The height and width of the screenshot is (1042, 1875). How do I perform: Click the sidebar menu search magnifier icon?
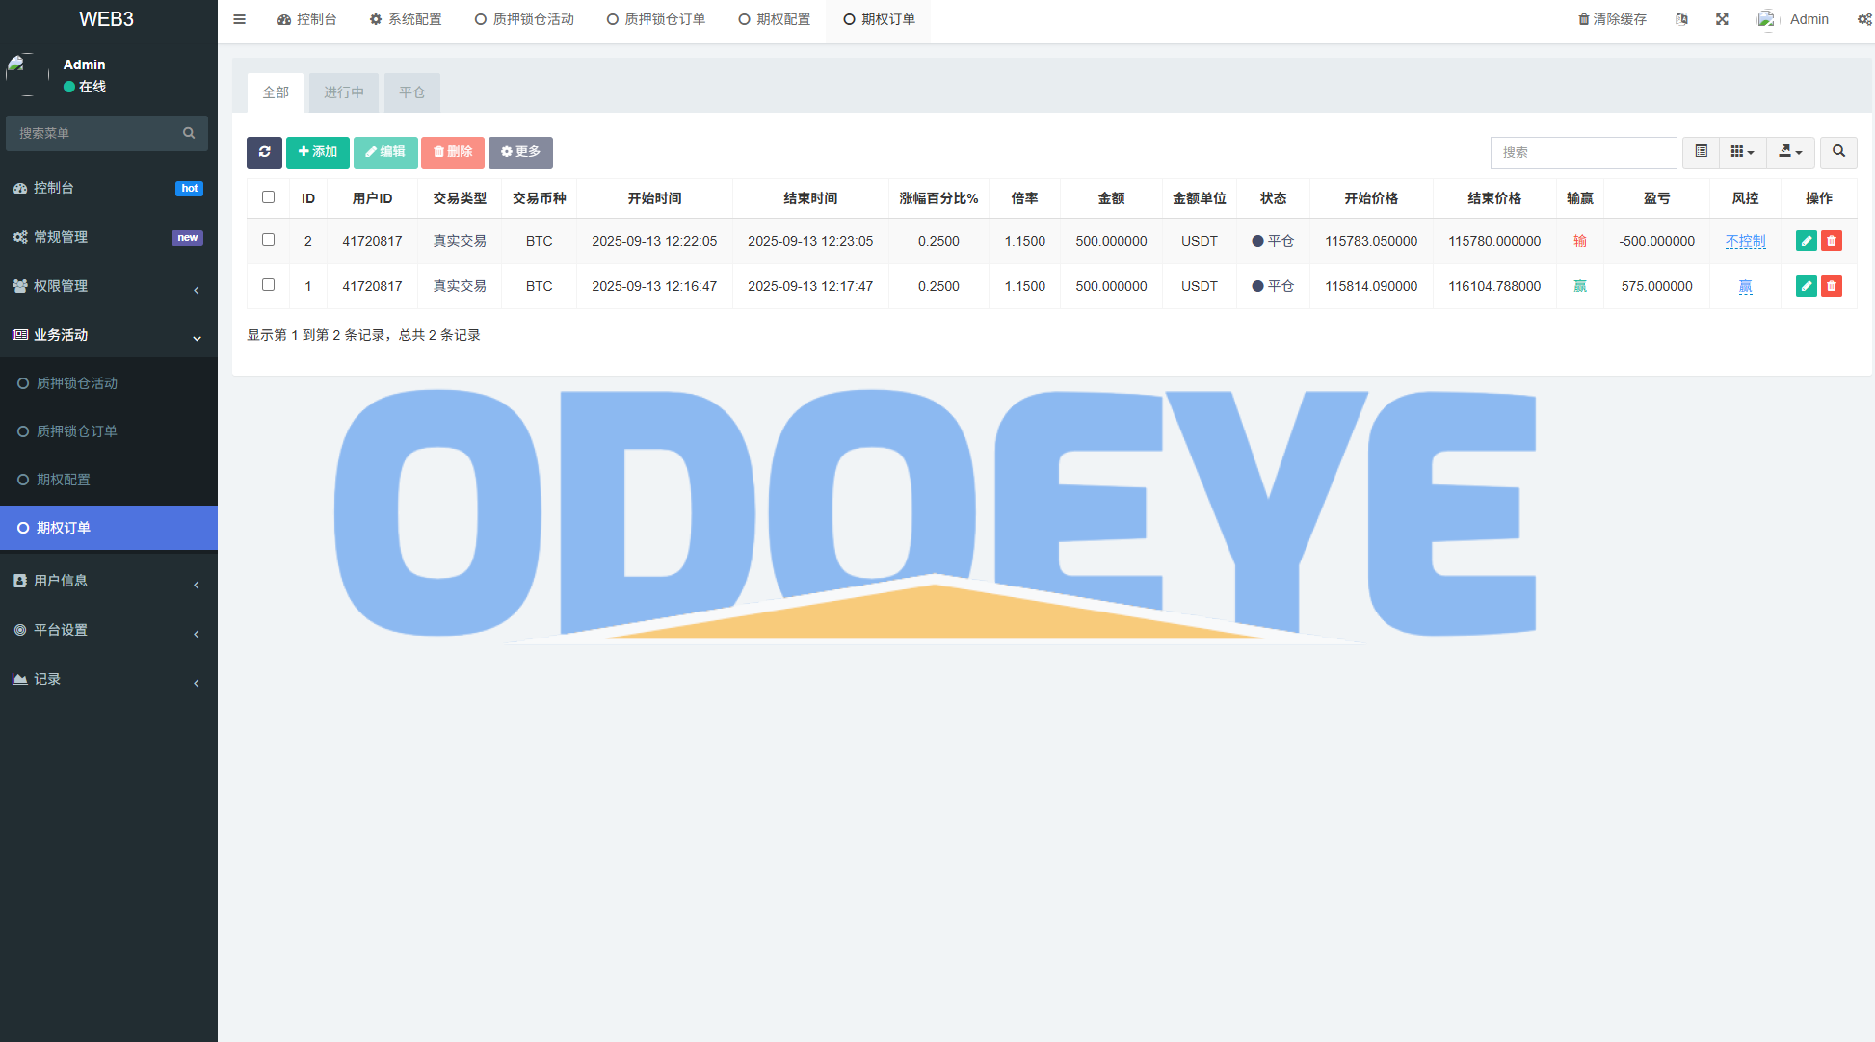[x=189, y=133]
